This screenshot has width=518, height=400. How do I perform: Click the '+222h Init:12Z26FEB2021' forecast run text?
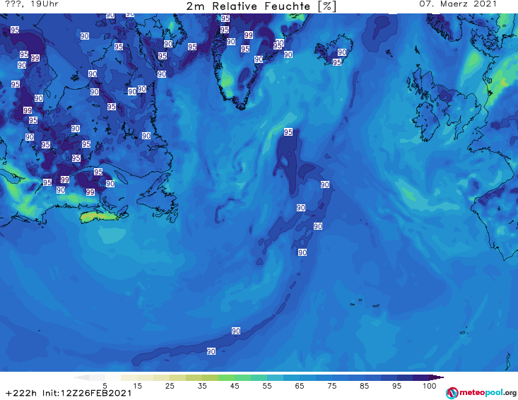[69, 394]
